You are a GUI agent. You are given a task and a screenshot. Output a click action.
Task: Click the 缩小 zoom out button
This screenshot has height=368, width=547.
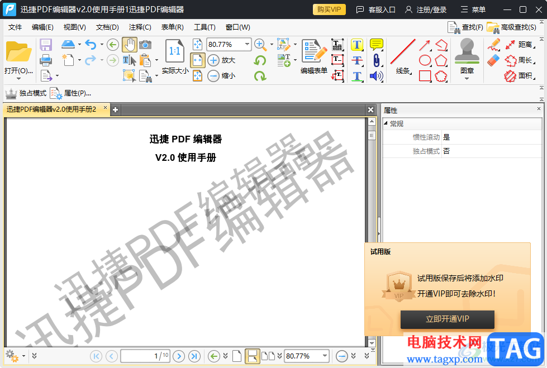point(221,76)
